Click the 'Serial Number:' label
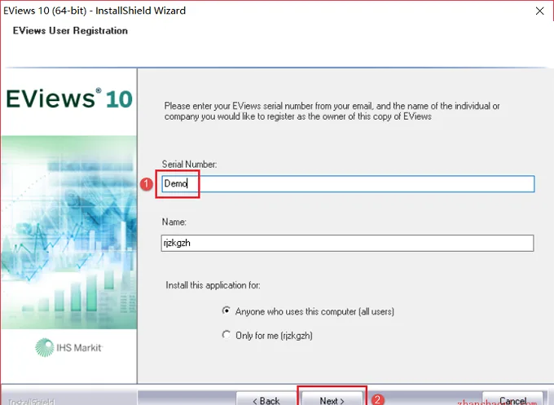Viewport: 554px width, 405px height. pyautogui.click(x=189, y=165)
